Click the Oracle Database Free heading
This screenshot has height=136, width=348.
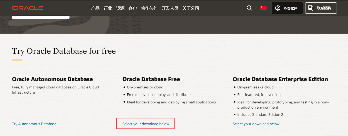[151, 79]
